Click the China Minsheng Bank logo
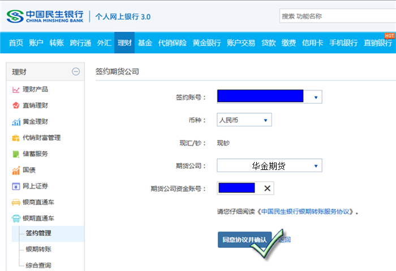This screenshot has width=396, height=271. pyautogui.click(x=45, y=16)
